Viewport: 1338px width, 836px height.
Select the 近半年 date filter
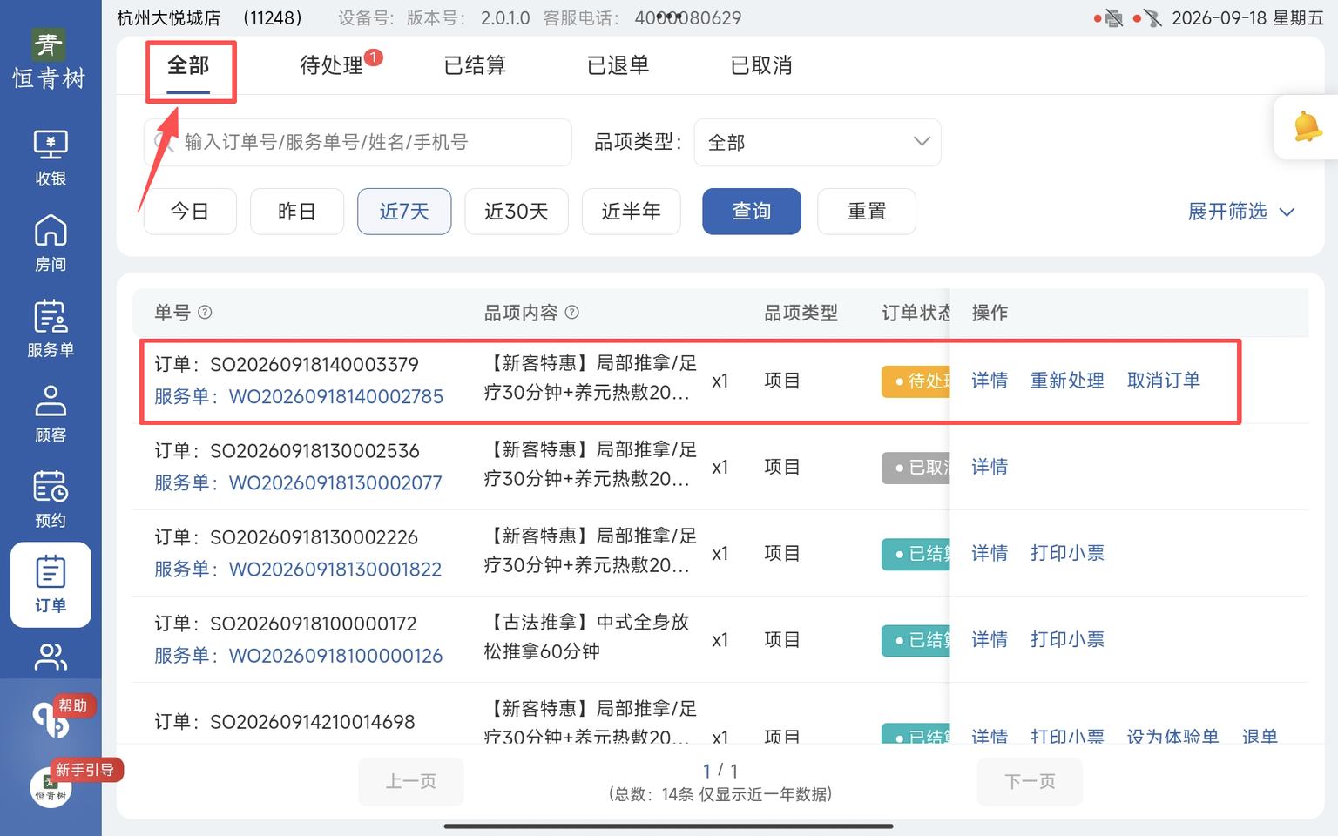click(632, 212)
